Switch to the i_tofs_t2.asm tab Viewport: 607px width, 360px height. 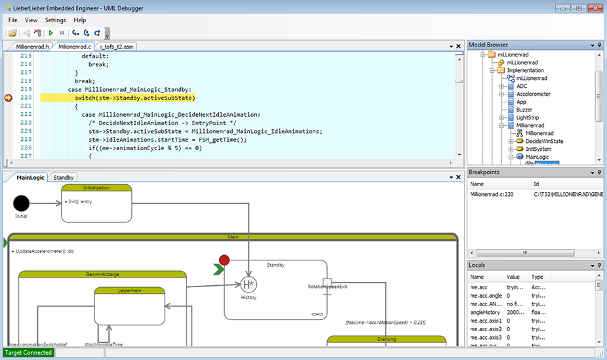(x=117, y=47)
